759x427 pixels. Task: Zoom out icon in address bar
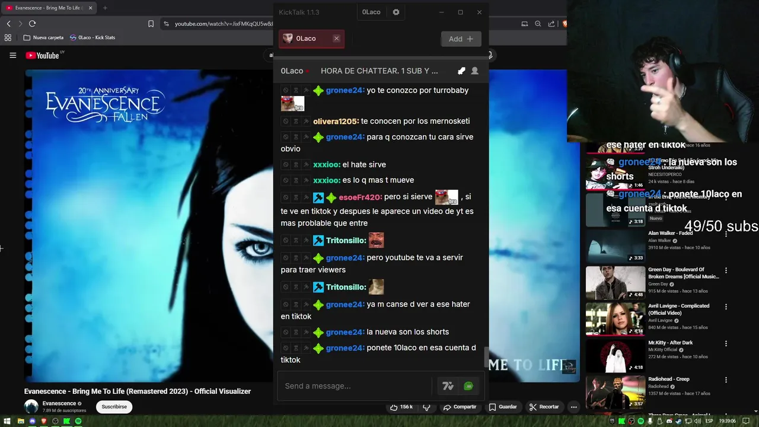coord(538,24)
